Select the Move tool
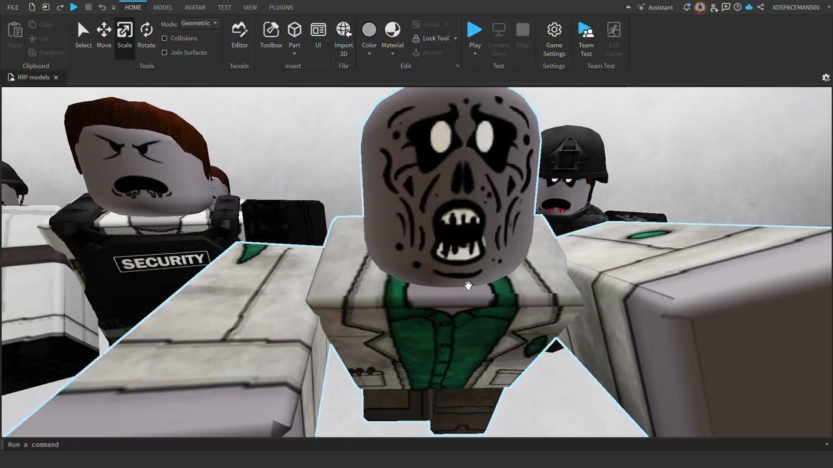Viewport: 833px width, 468px height. coord(104,35)
